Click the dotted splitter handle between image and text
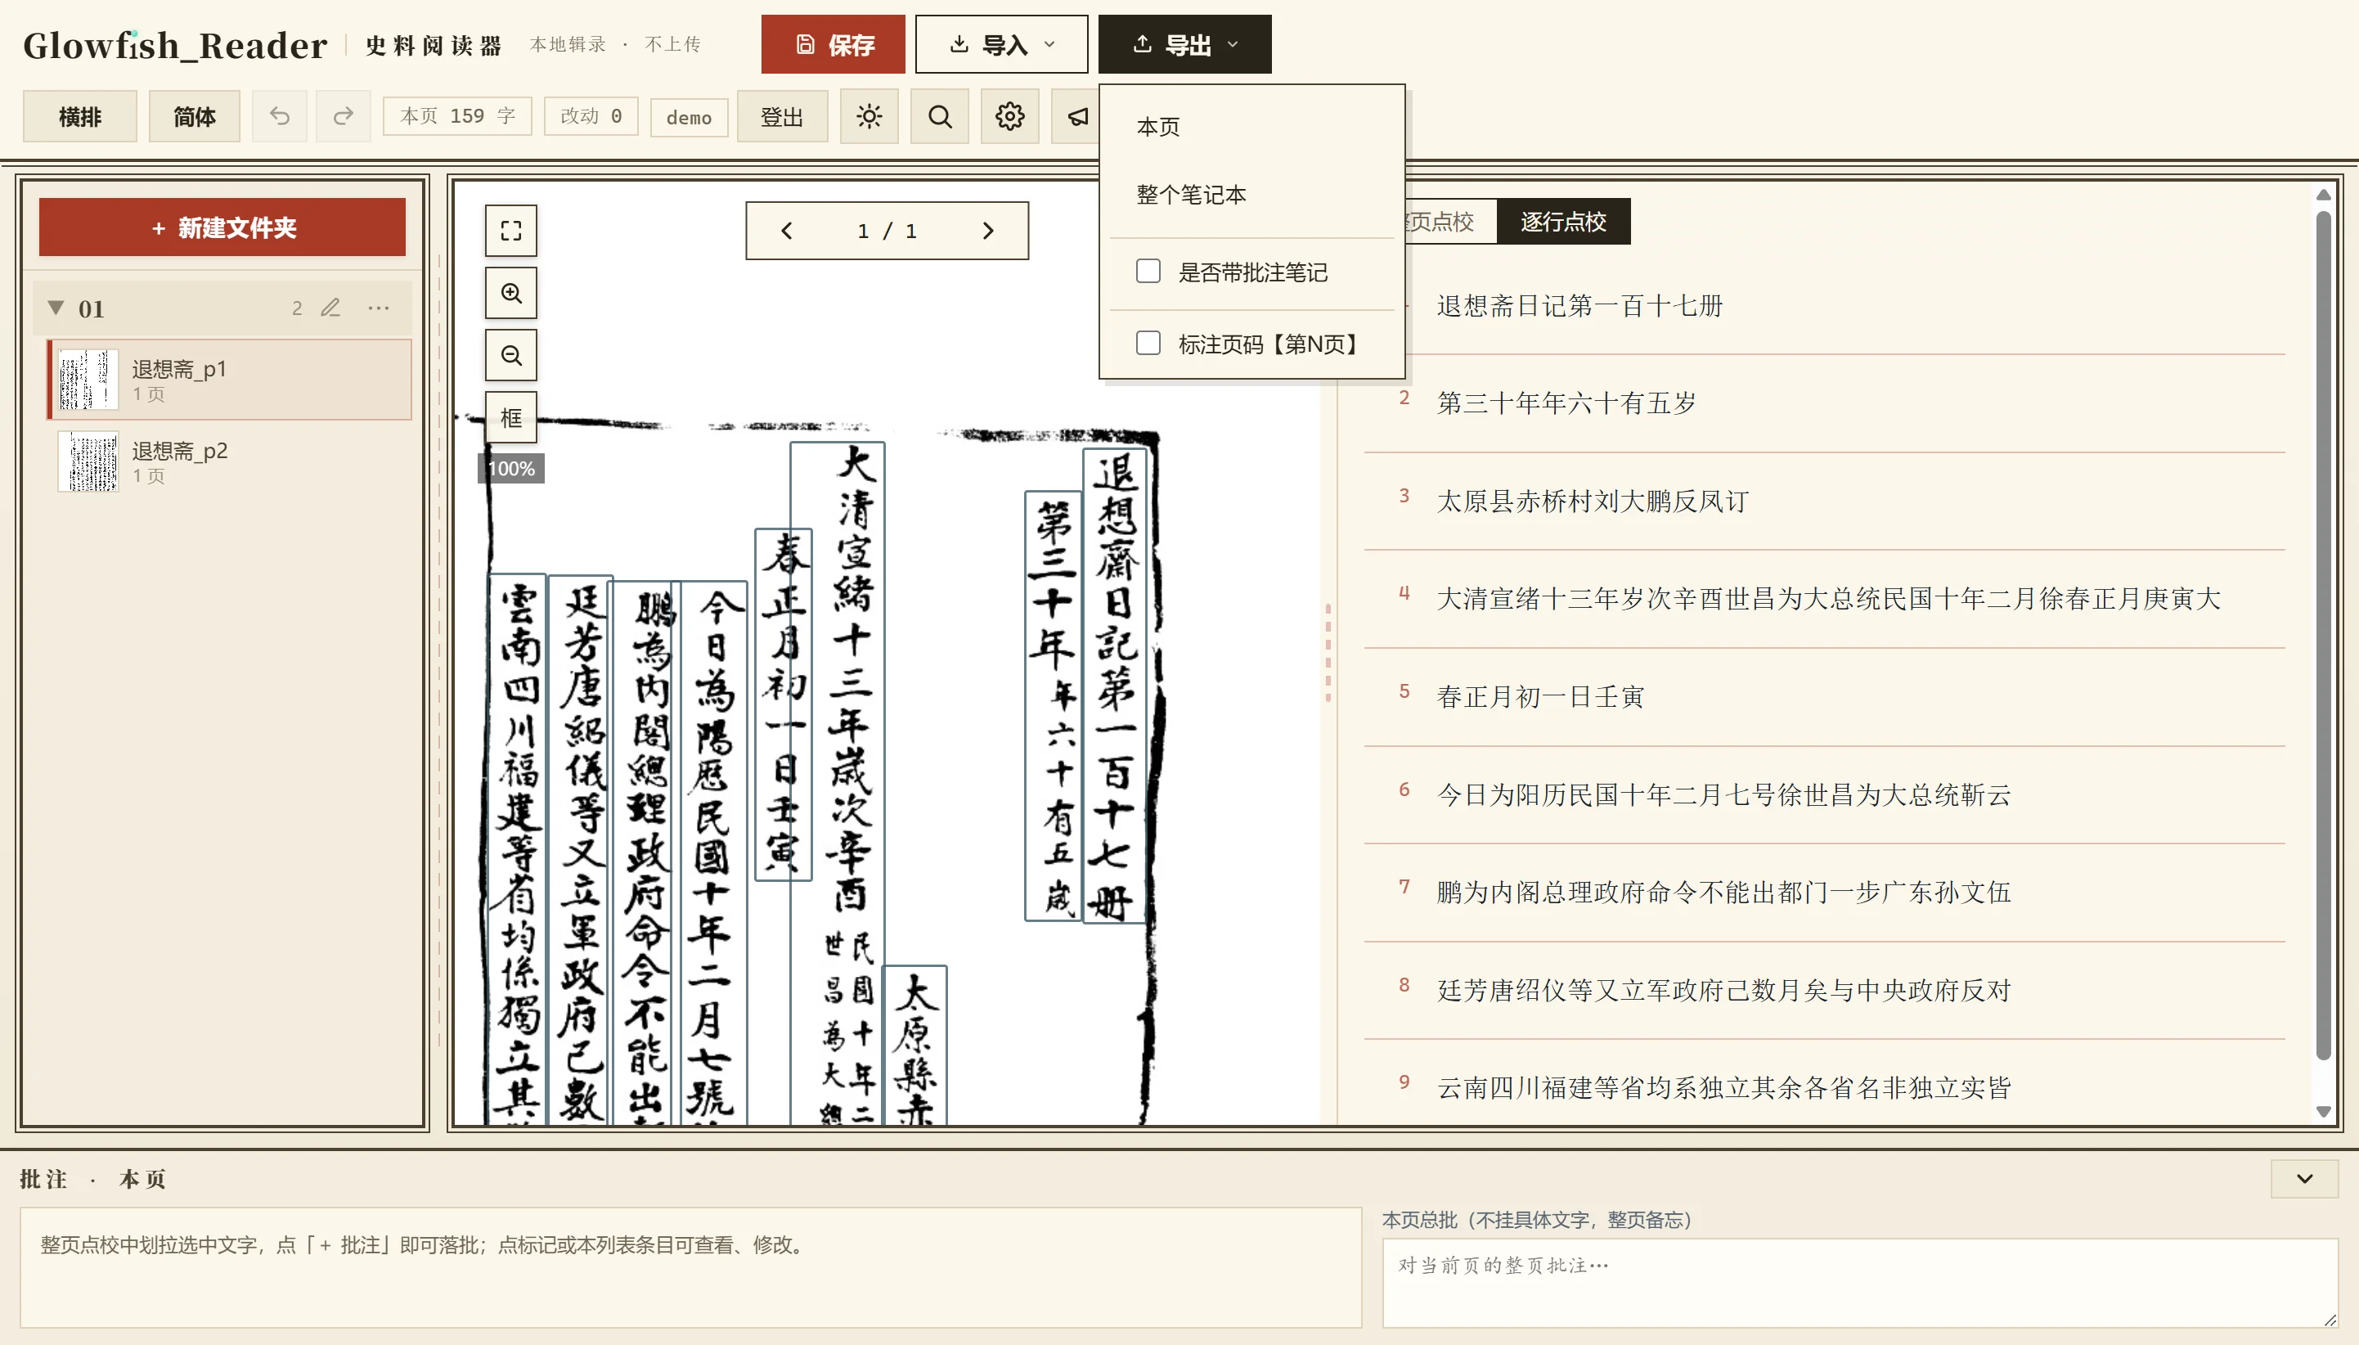Viewport: 2359px width, 1345px height. 1328,652
